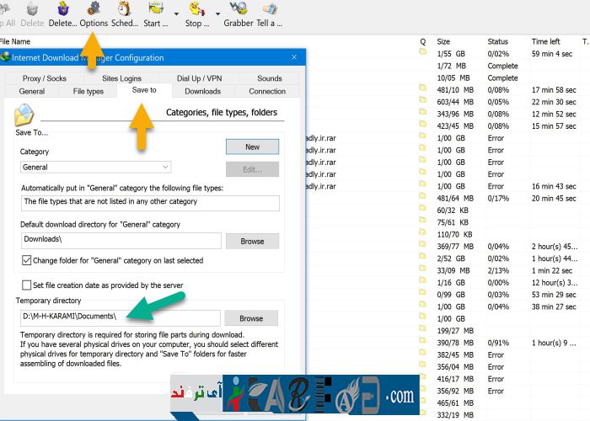Click the New category button

point(252,147)
